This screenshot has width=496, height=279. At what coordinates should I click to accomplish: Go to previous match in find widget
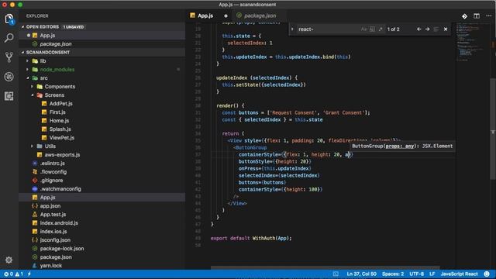(418, 29)
